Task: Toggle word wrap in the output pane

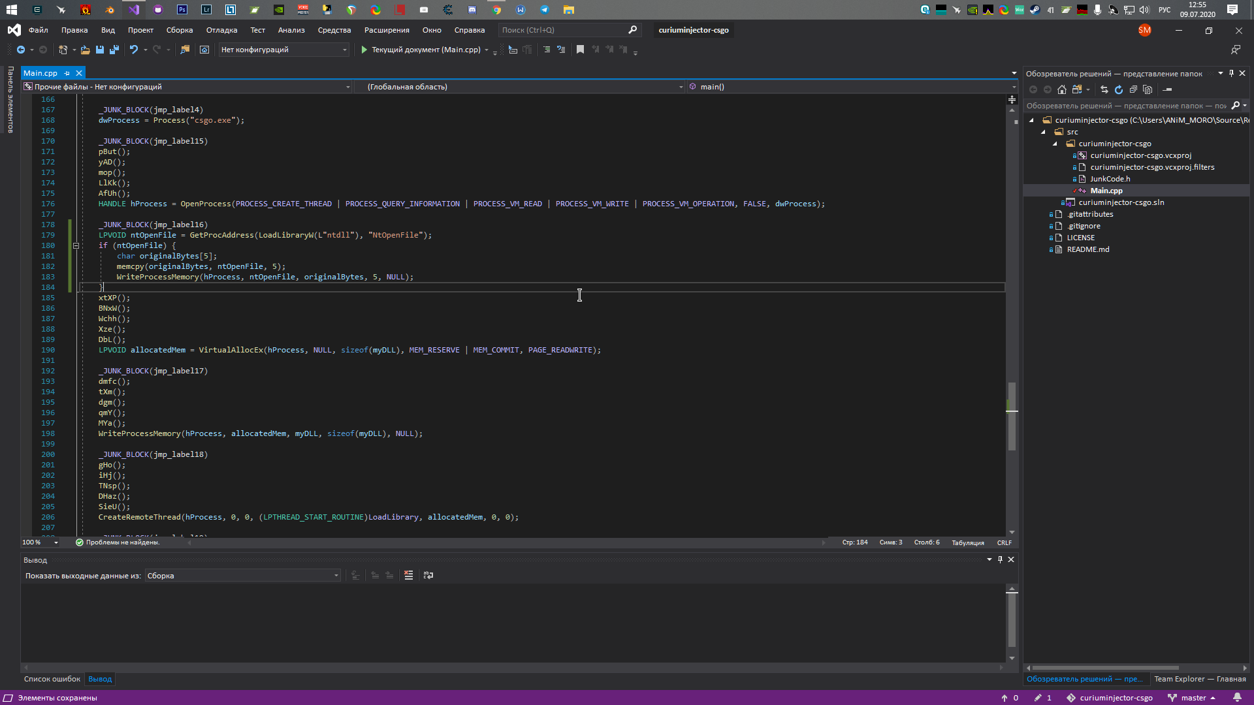Action: click(429, 575)
